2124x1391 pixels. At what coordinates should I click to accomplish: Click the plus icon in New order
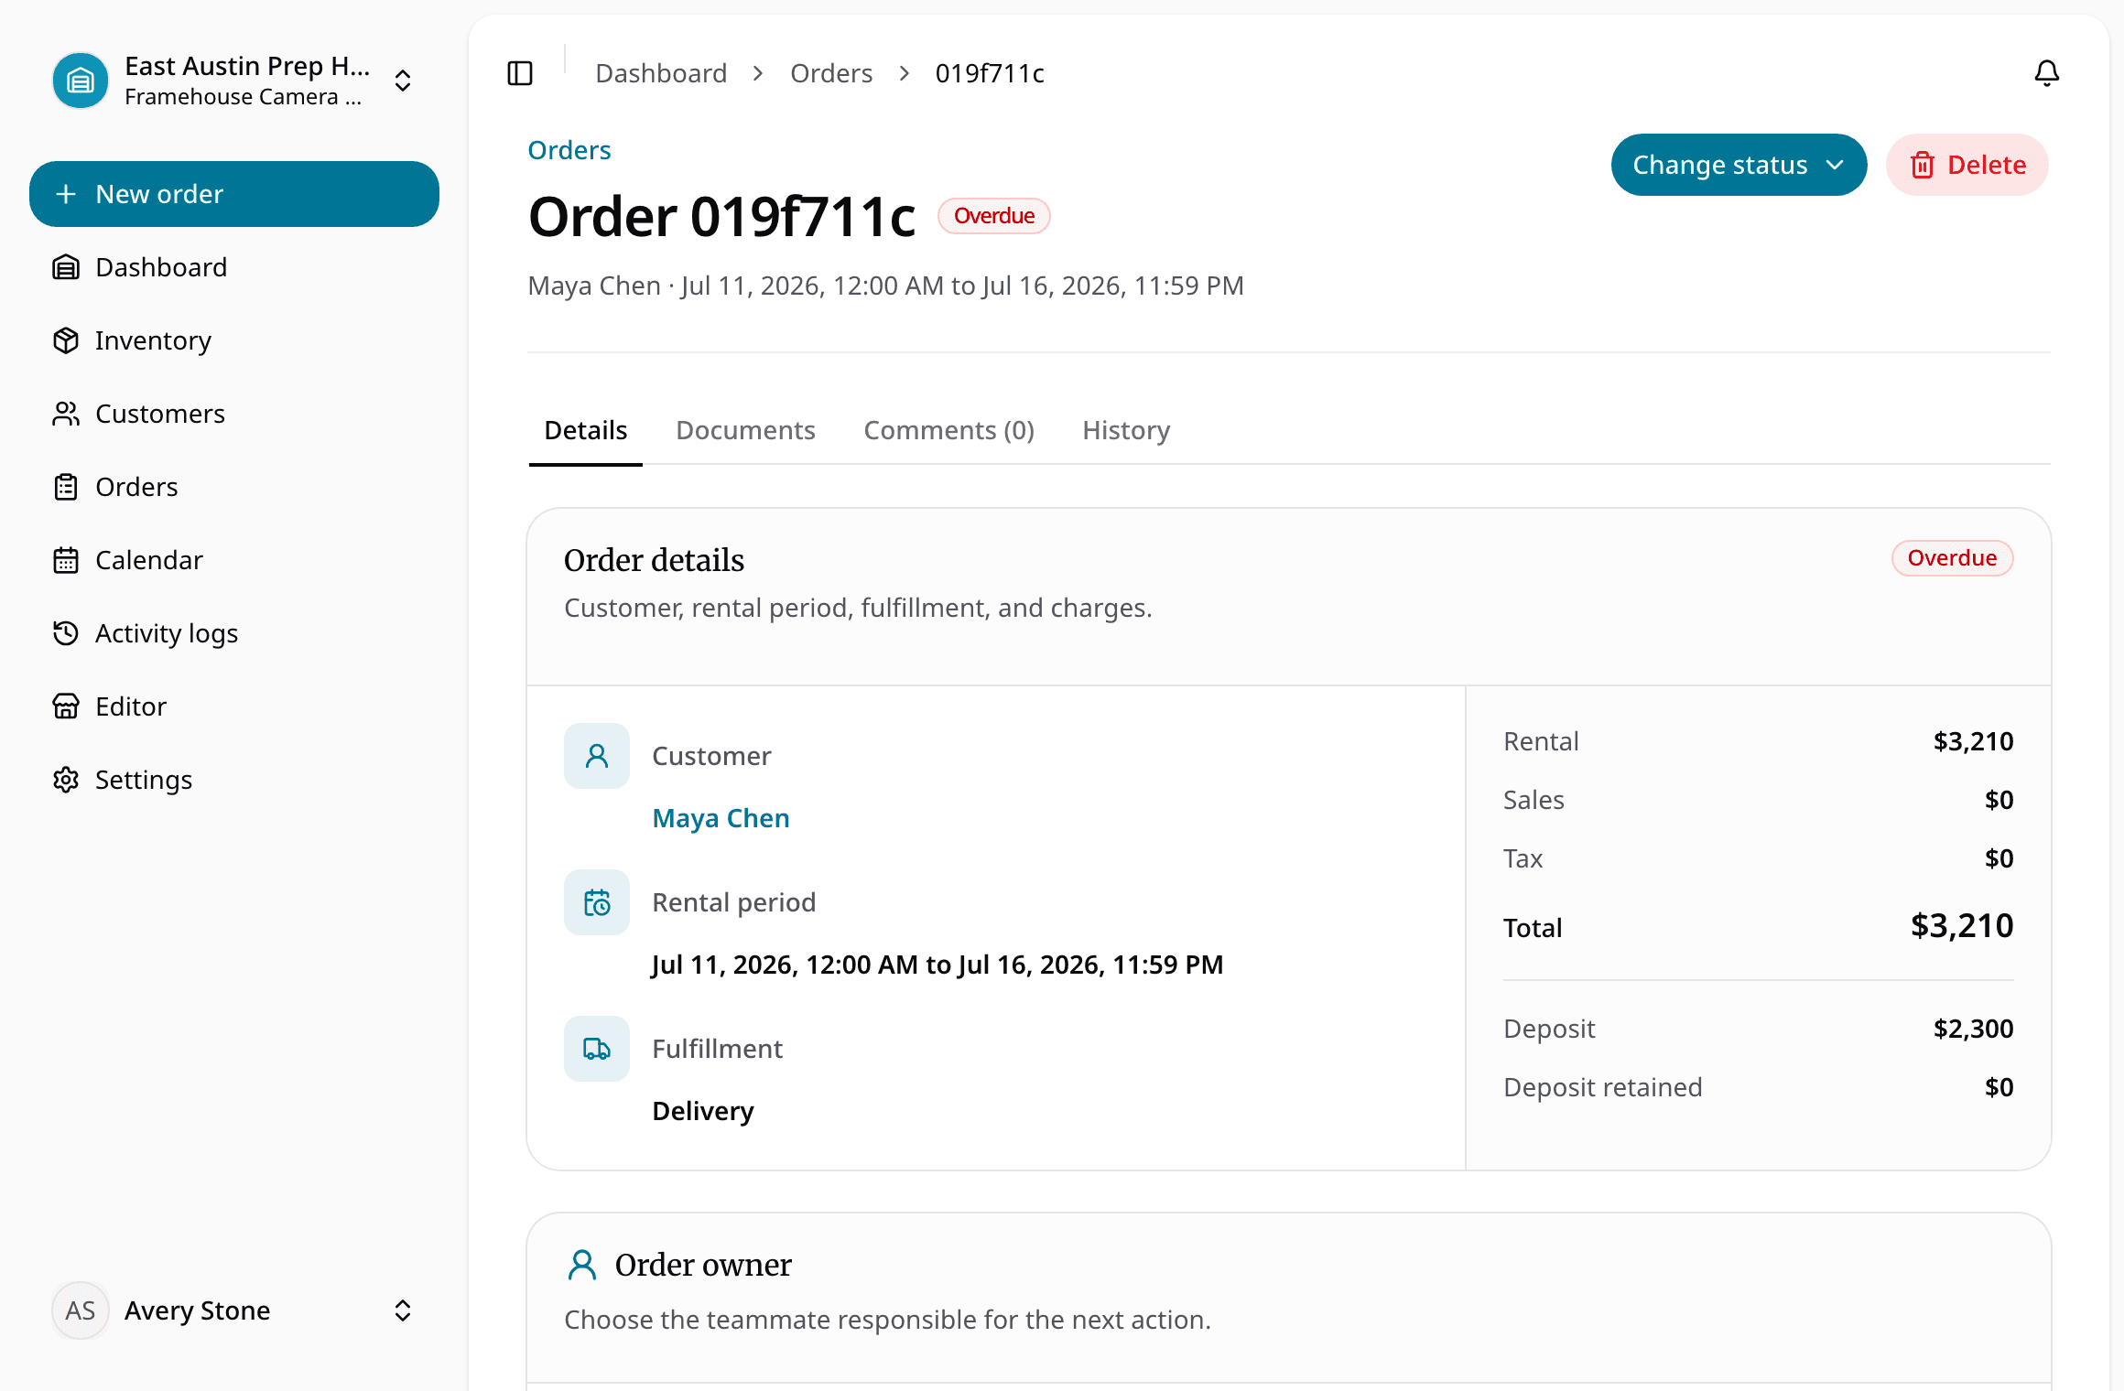(66, 194)
